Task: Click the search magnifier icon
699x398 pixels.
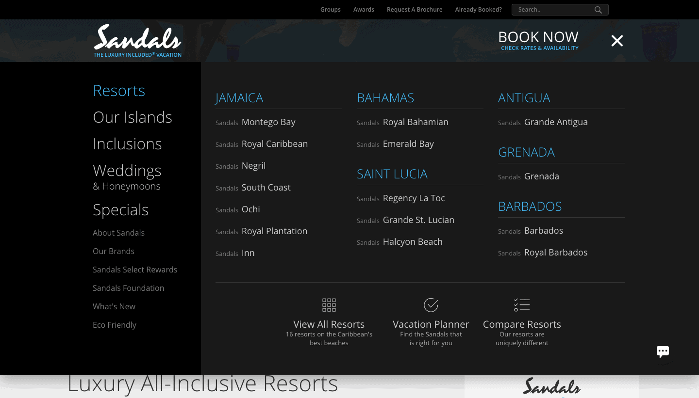Action: 598,10
